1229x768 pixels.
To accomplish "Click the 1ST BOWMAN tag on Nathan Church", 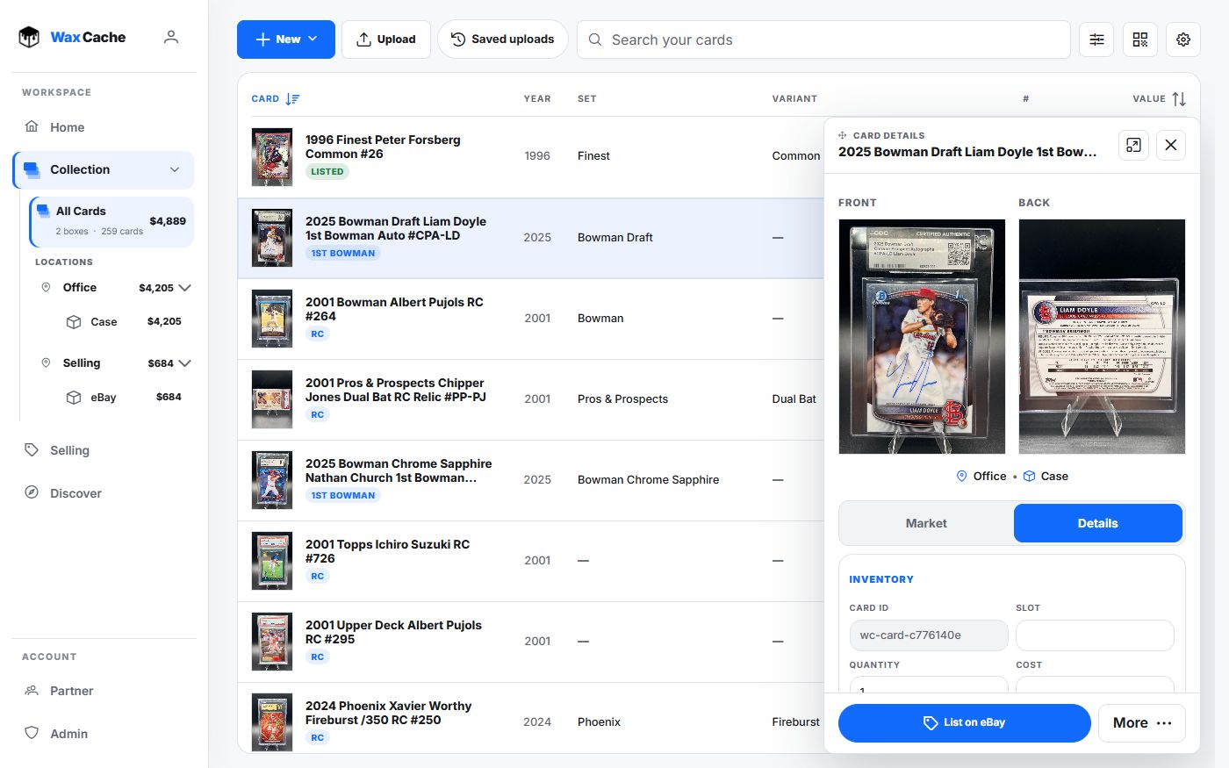I will (343, 496).
